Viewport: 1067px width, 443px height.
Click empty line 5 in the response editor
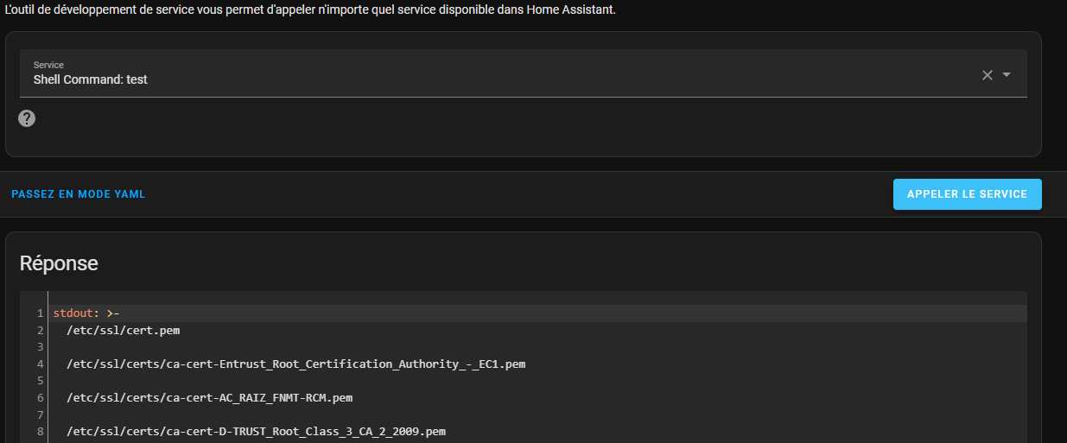click(537, 380)
